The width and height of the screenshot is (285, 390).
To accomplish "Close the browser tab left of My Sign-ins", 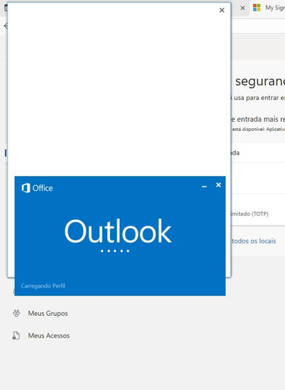I will click(242, 8).
